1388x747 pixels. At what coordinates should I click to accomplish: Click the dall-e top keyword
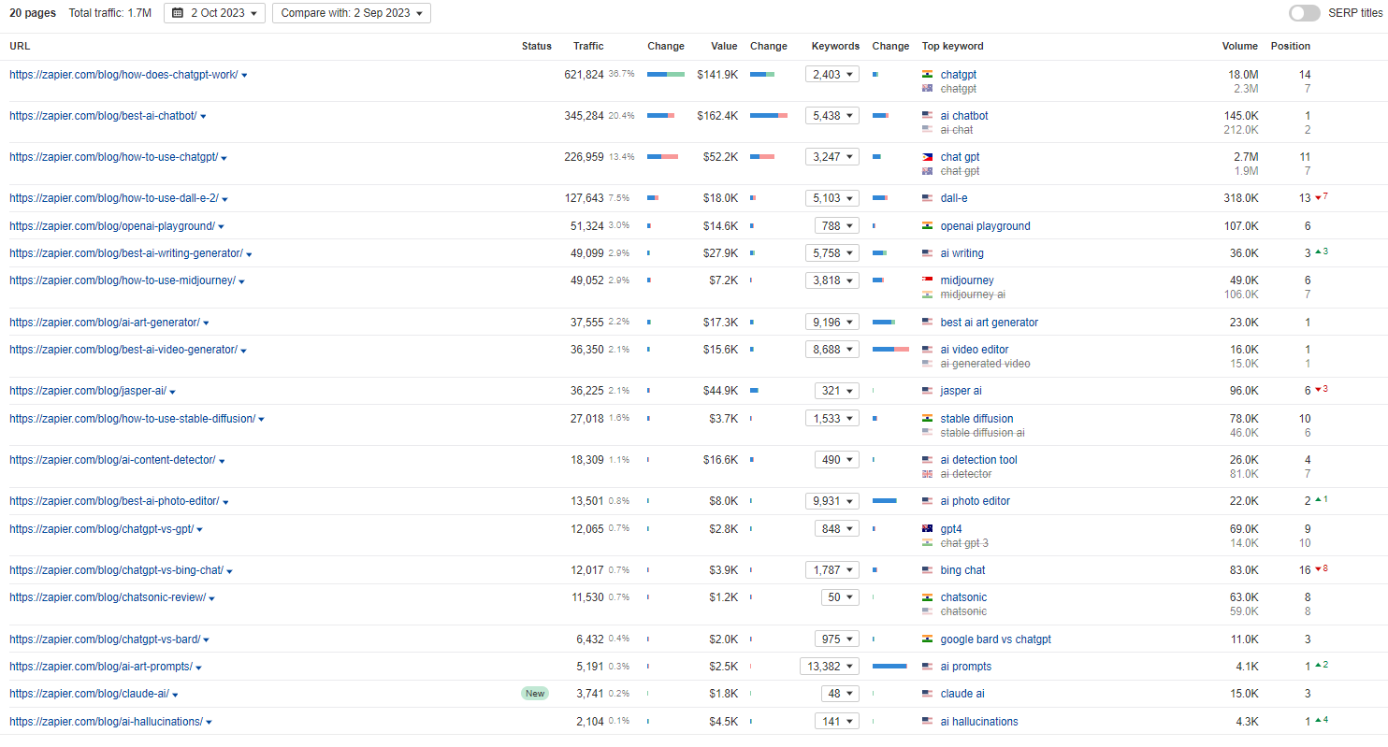tap(955, 198)
